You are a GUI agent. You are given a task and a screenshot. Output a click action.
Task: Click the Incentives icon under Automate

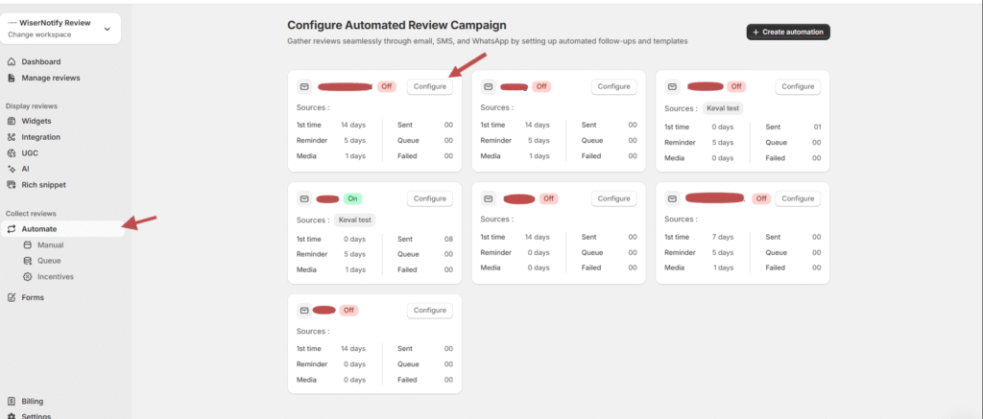coord(27,276)
